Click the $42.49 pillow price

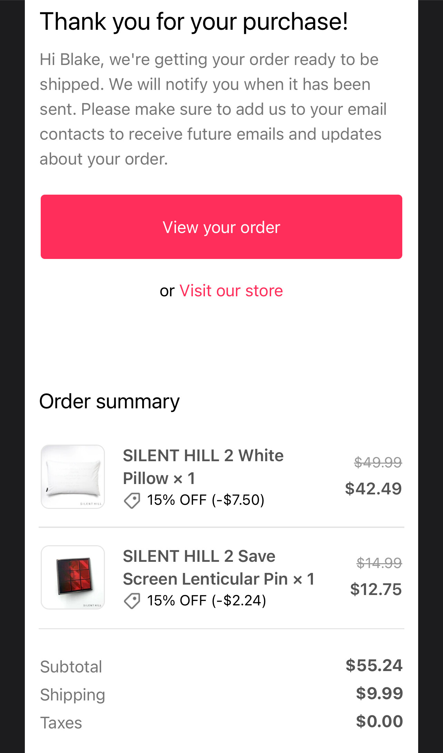pos(373,488)
